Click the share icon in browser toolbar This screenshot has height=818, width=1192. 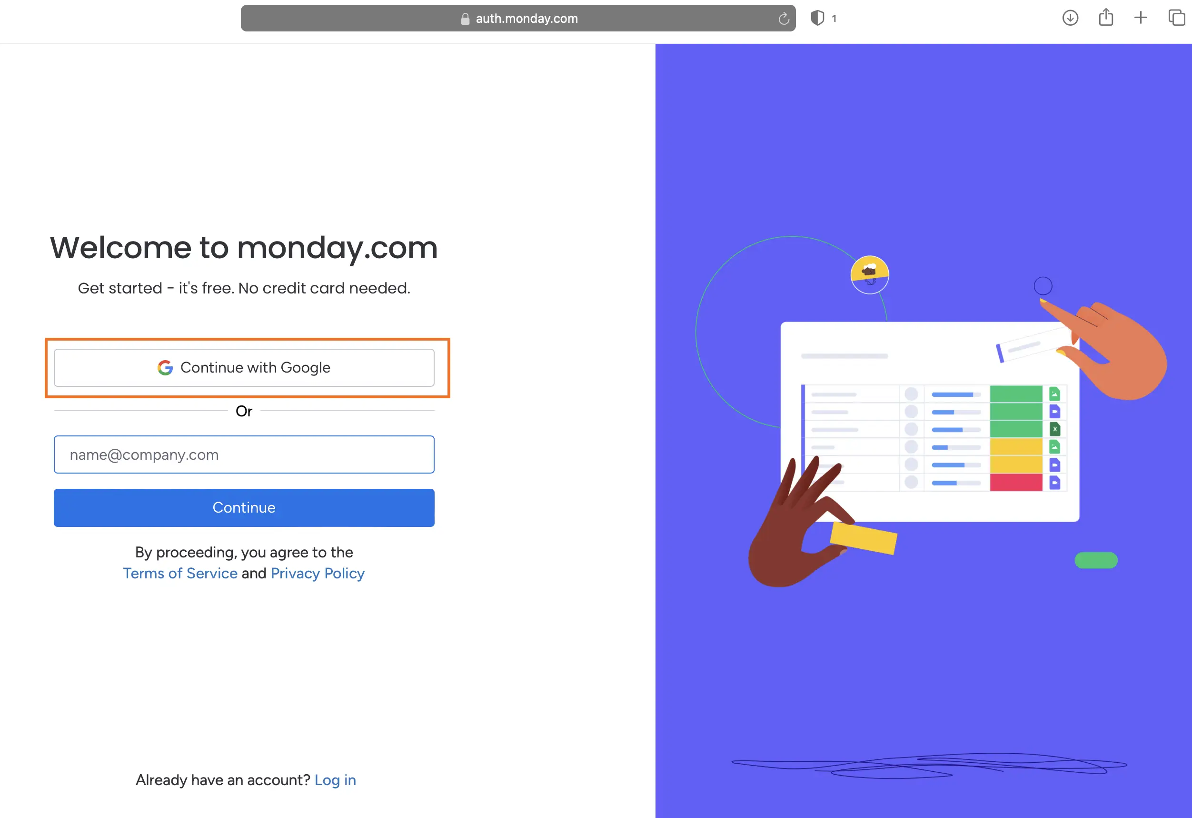pyautogui.click(x=1106, y=17)
